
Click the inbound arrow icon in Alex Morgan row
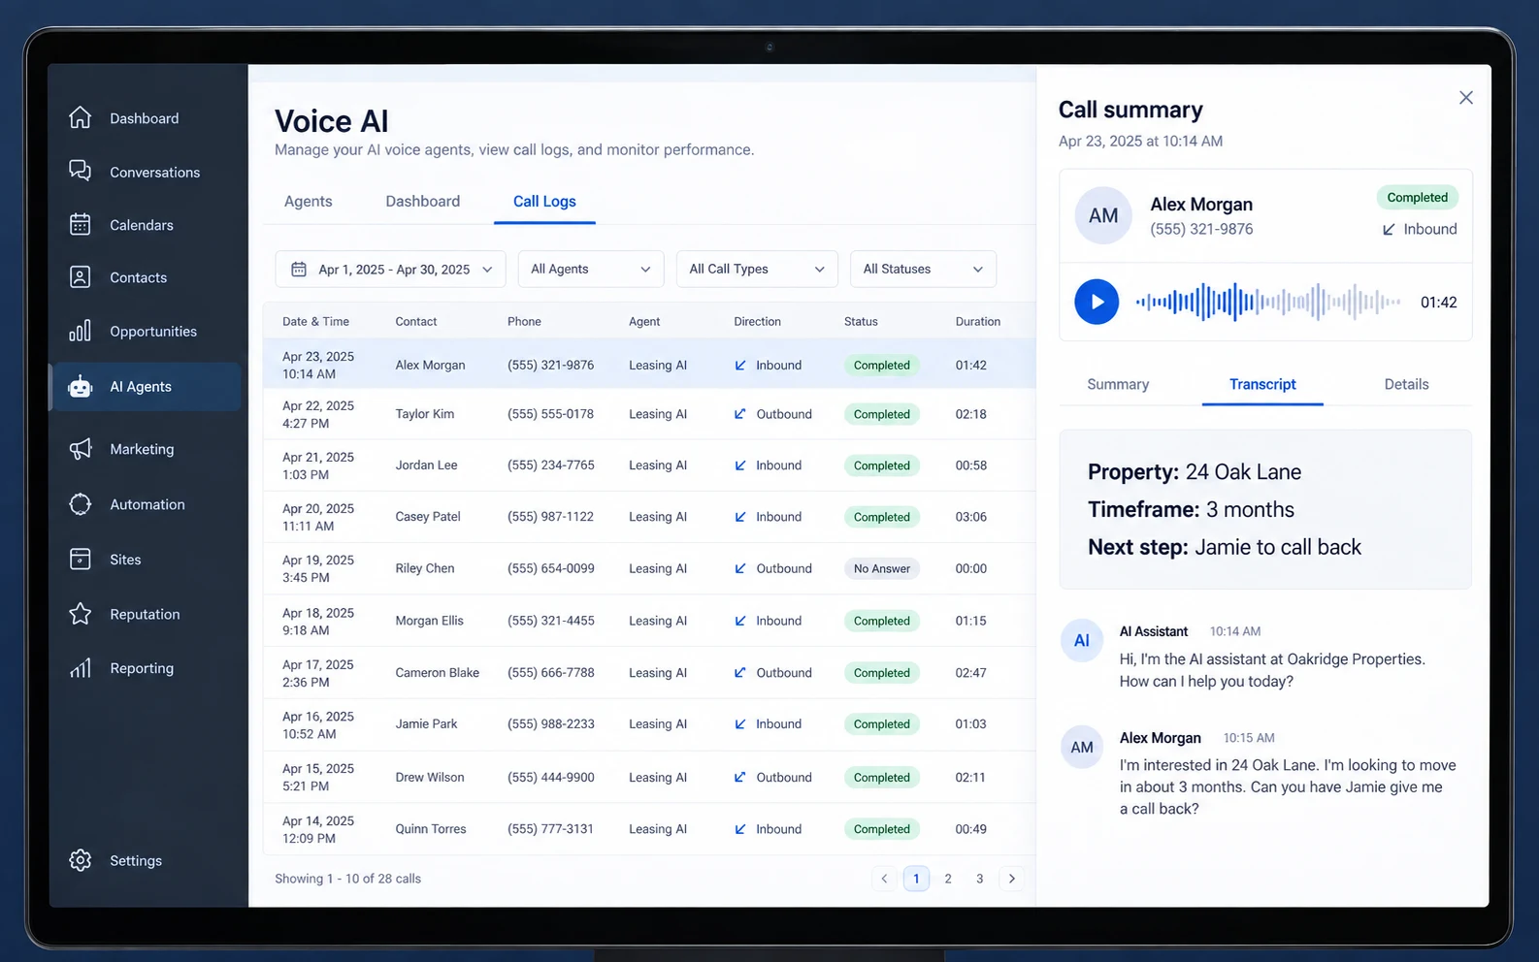tap(740, 366)
